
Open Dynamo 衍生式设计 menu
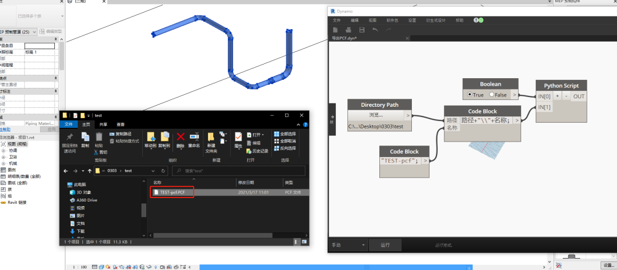pyautogui.click(x=435, y=21)
